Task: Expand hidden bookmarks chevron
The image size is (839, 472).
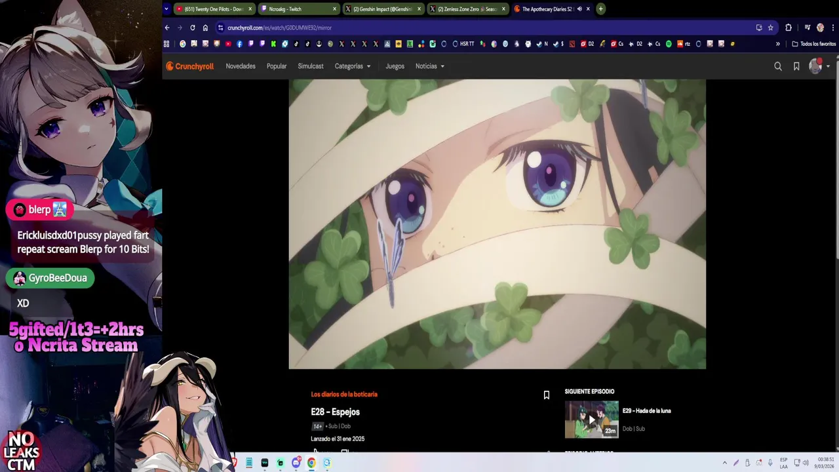Action: coord(778,44)
